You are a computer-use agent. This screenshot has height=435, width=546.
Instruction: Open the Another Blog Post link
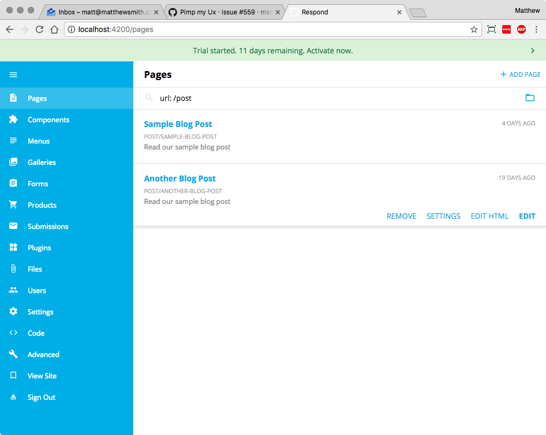[180, 178]
